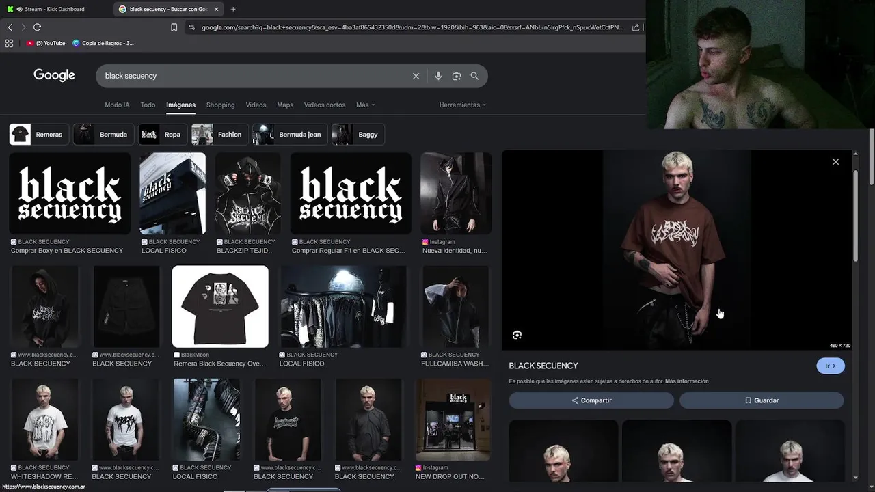Open the WHITESHADOW RE white t-shirt image
This screenshot has height=492, width=875.
(x=45, y=420)
